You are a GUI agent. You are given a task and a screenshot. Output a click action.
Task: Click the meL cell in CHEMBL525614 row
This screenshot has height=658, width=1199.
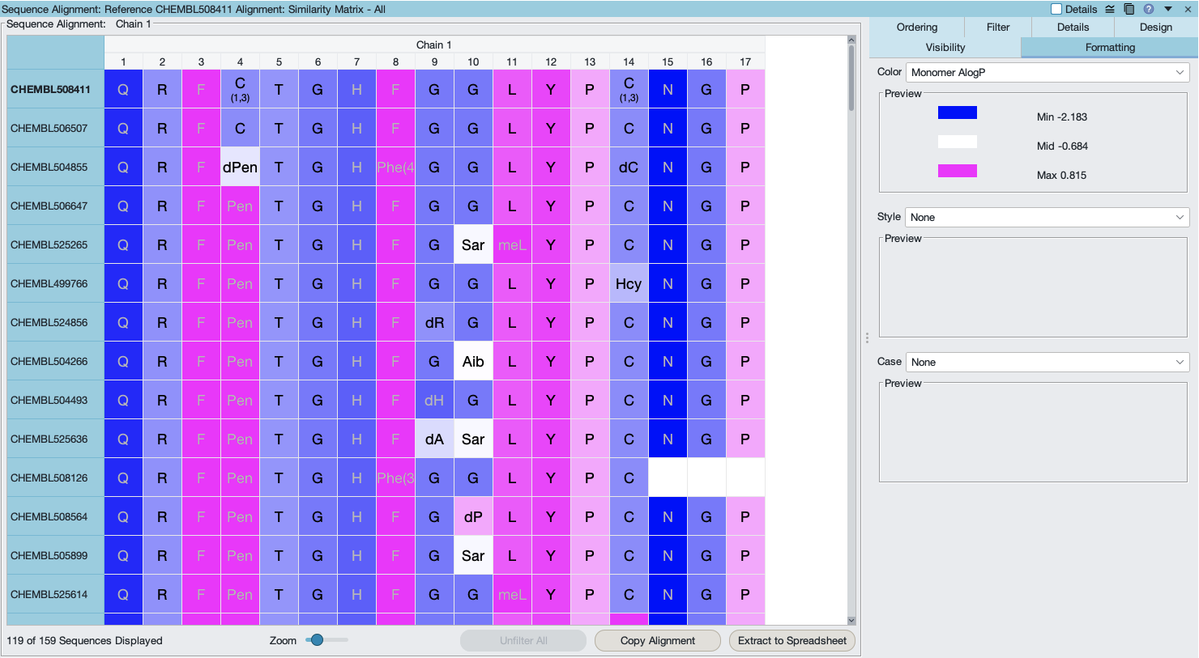512,594
